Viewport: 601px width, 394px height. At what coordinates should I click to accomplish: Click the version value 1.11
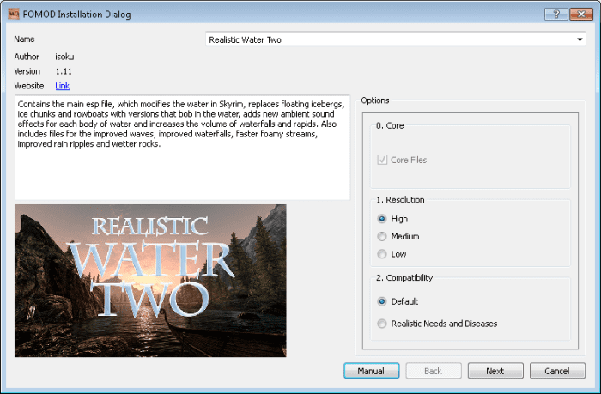(64, 71)
